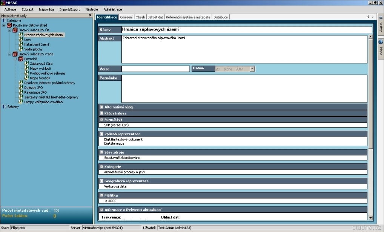Click tab scroll left arrow
This screenshot has width=384, height=232.
pyautogui.click(x=368, y=17)
